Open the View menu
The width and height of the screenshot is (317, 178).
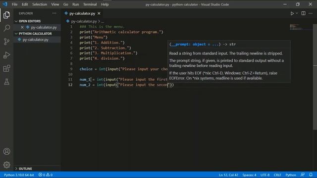point(55,4)
